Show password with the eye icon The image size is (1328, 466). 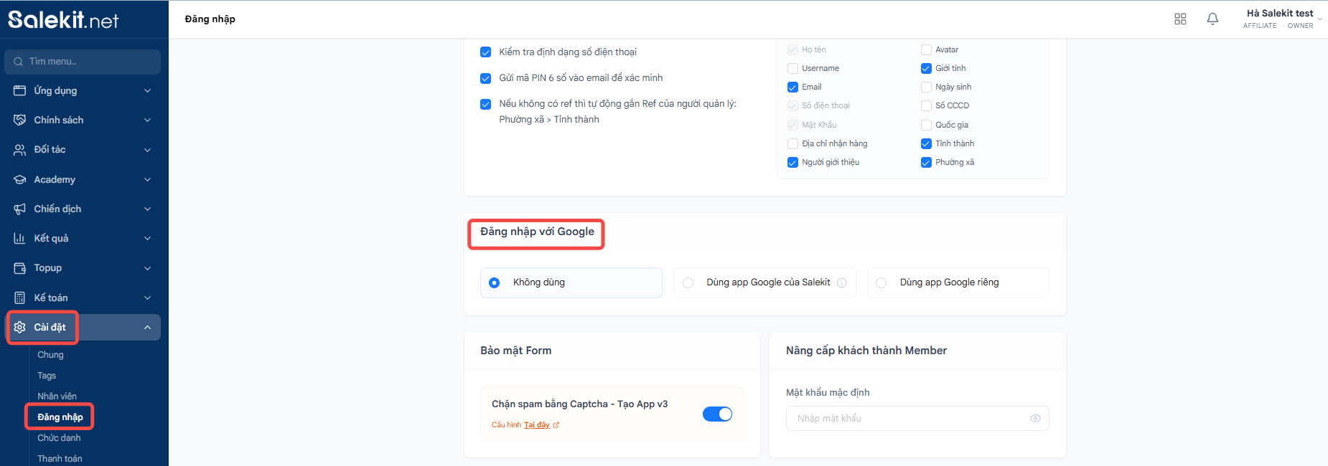(x=1035, y=418)
